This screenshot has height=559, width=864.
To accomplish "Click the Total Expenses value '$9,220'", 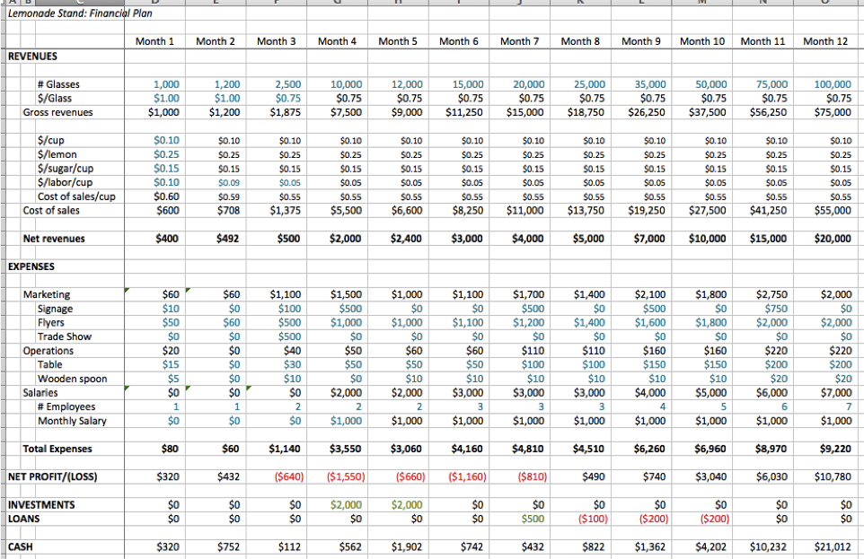I will point(835,449).
